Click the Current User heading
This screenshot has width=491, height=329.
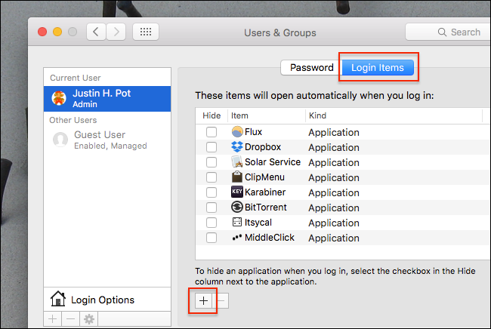pos(75,78)
